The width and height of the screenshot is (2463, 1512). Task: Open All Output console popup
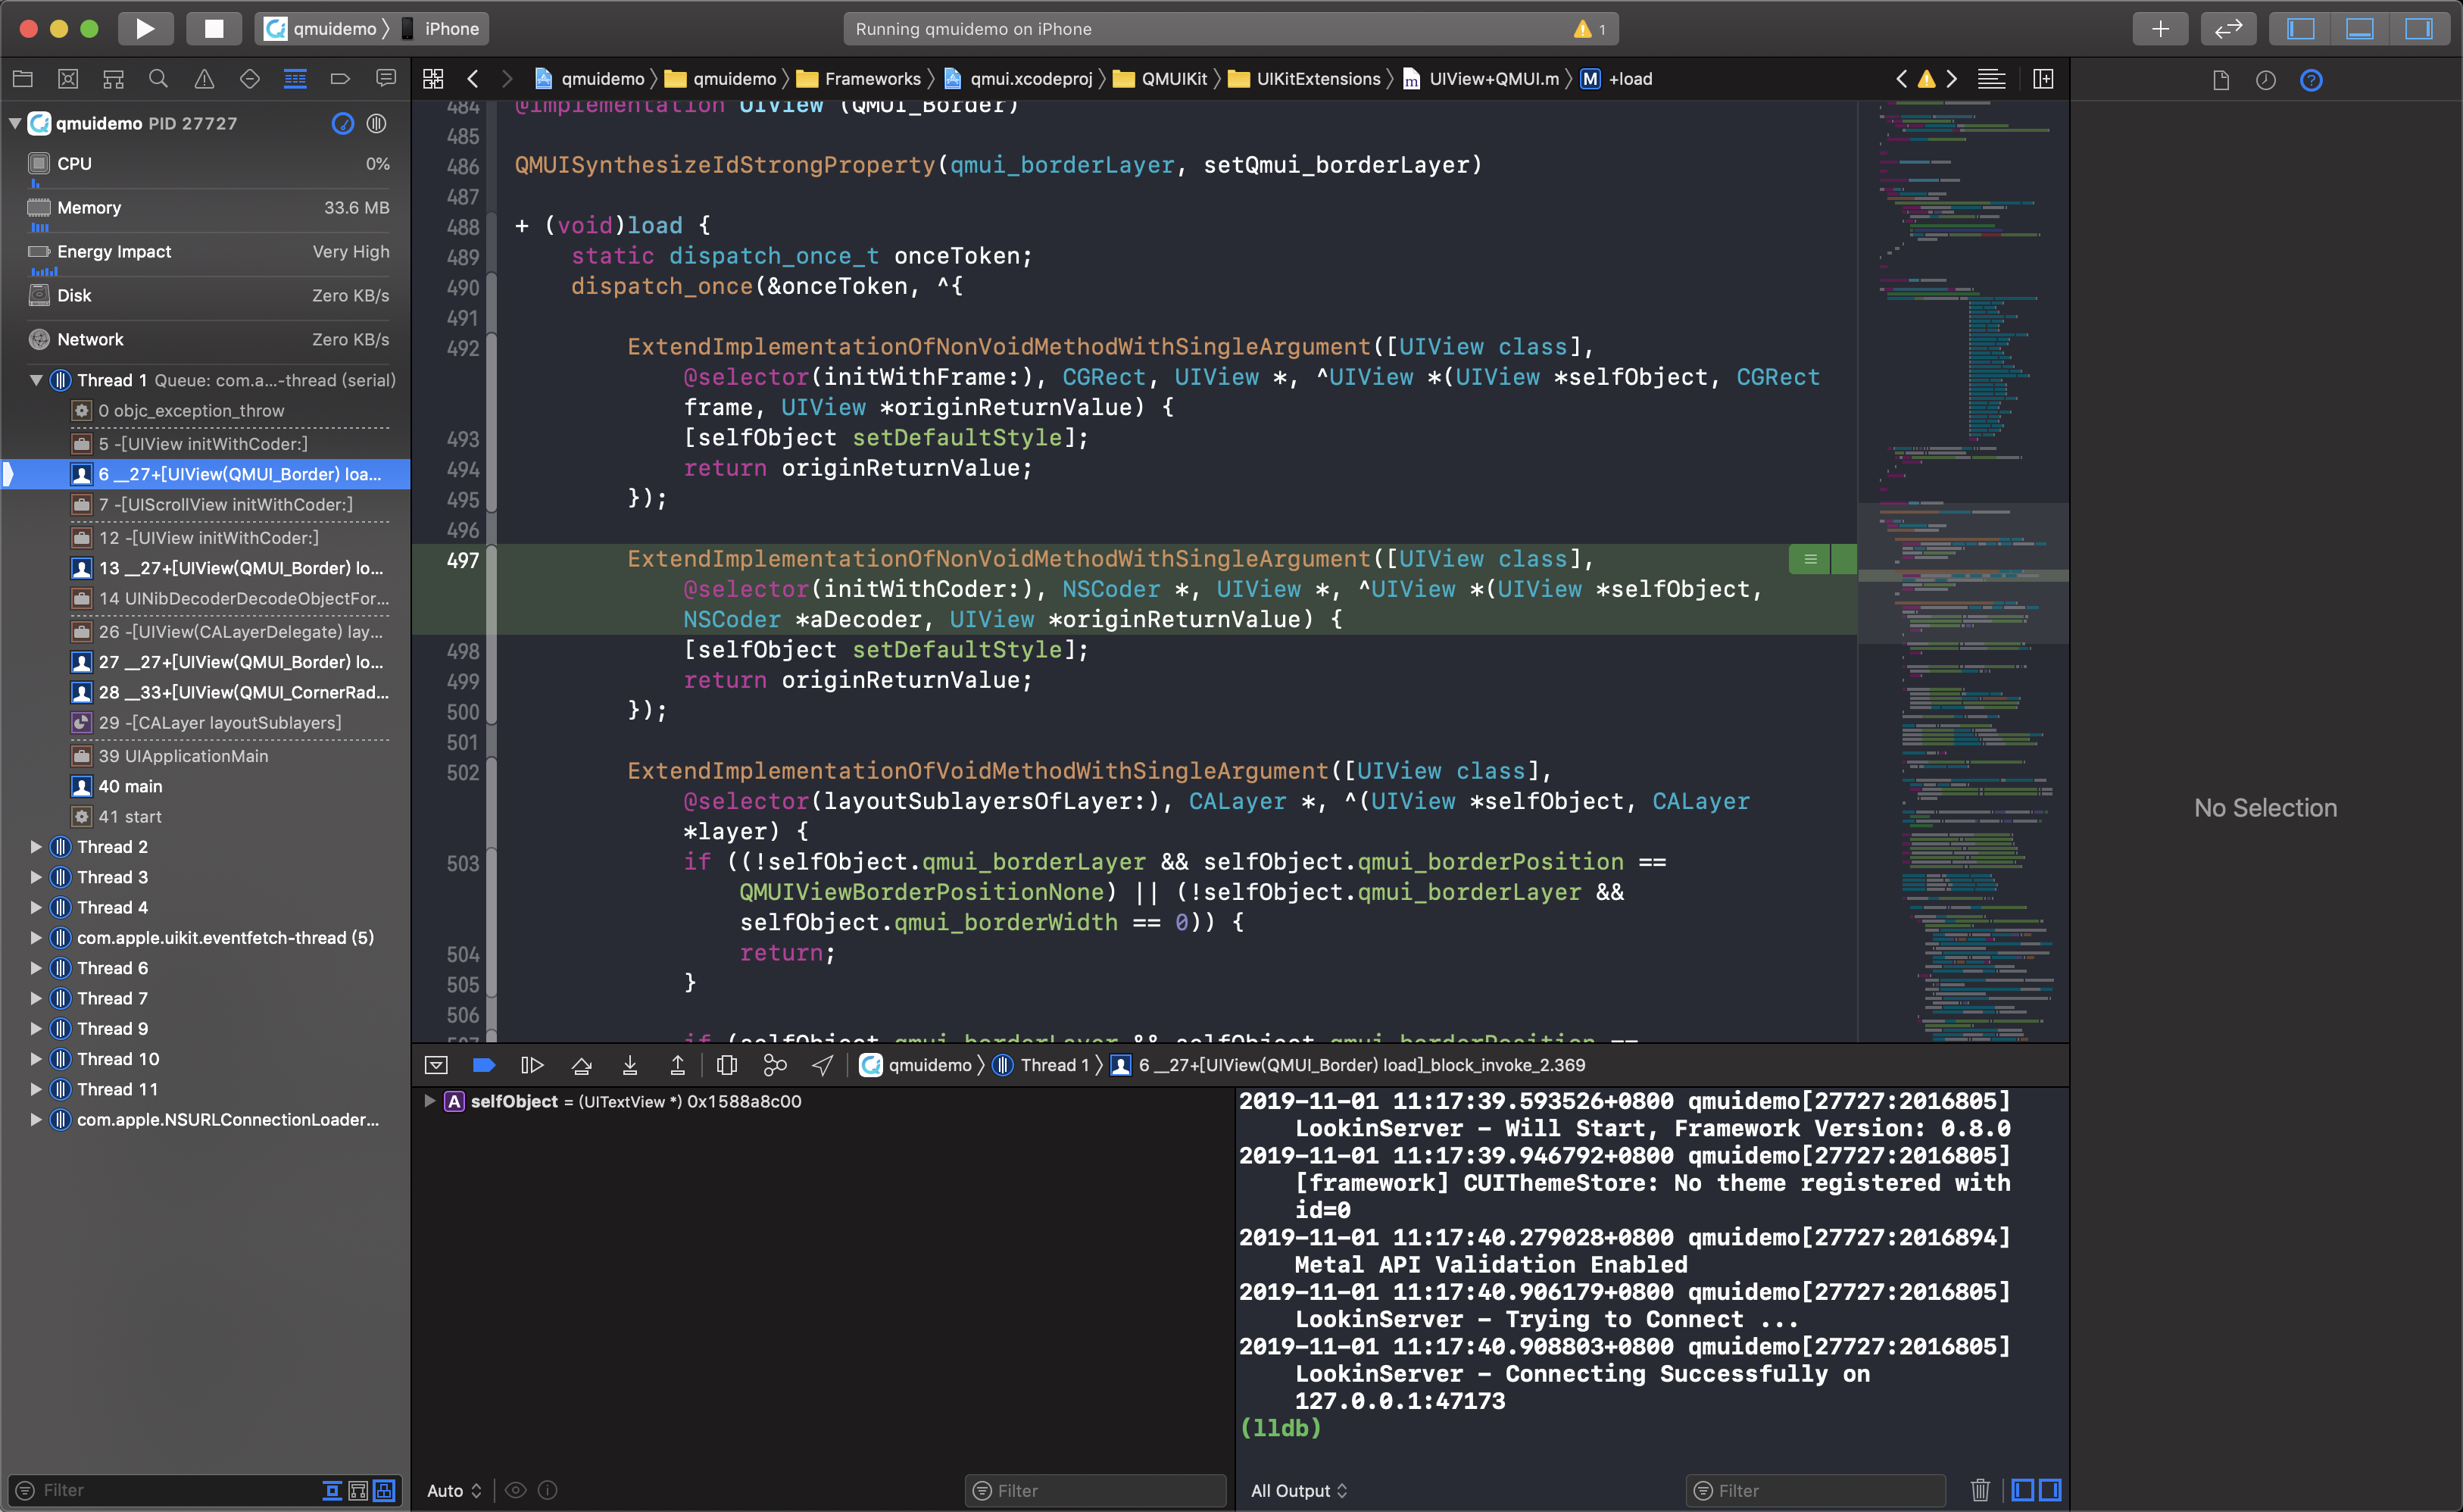click(x=1298, y=1490)
